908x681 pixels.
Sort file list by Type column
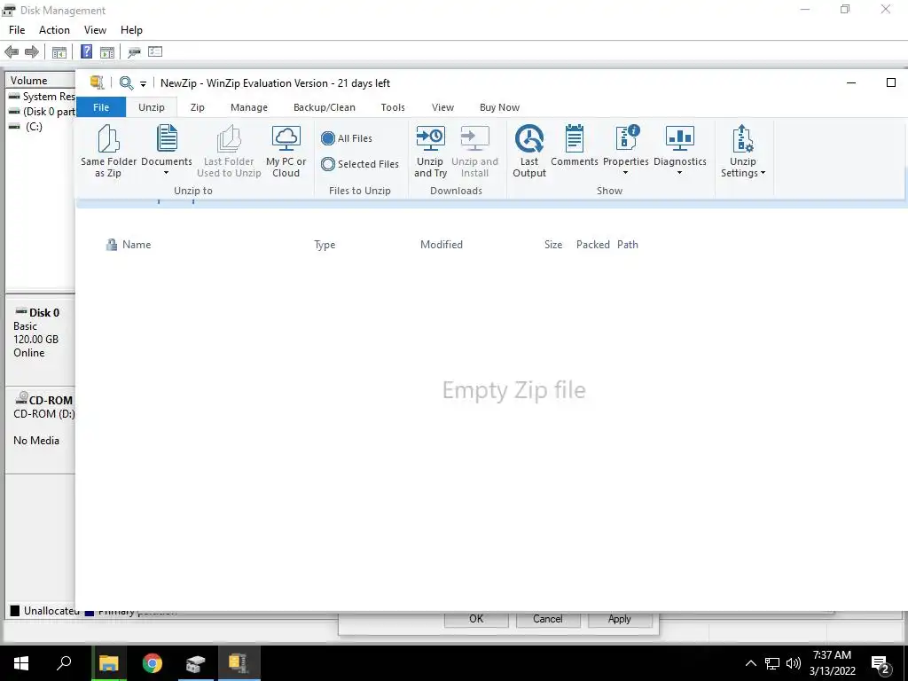(325, 245)
